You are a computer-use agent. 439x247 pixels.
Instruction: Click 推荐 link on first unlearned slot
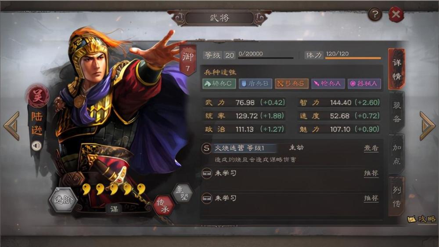point(371,173)
